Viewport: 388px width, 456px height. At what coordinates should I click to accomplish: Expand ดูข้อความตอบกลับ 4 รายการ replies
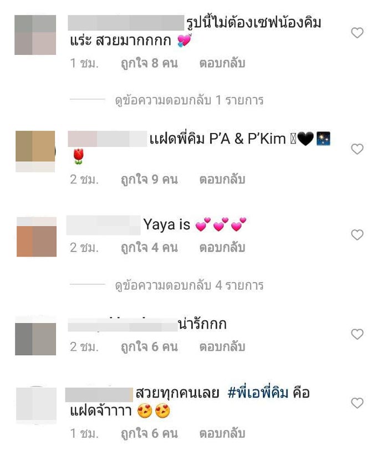(190, 285)
